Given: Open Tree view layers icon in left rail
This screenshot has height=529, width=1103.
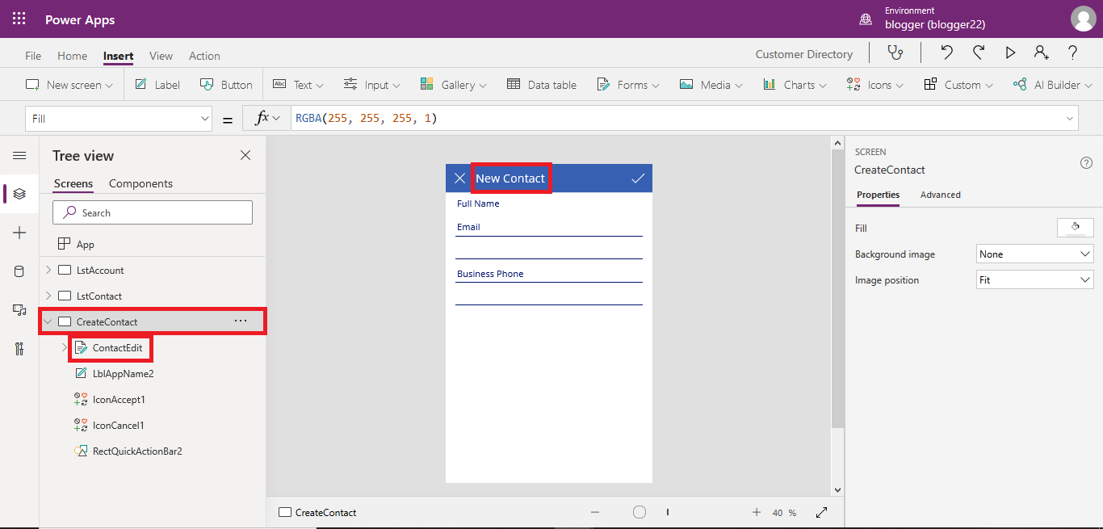Looking at the screenshot, I should click(x=19, y=194).
